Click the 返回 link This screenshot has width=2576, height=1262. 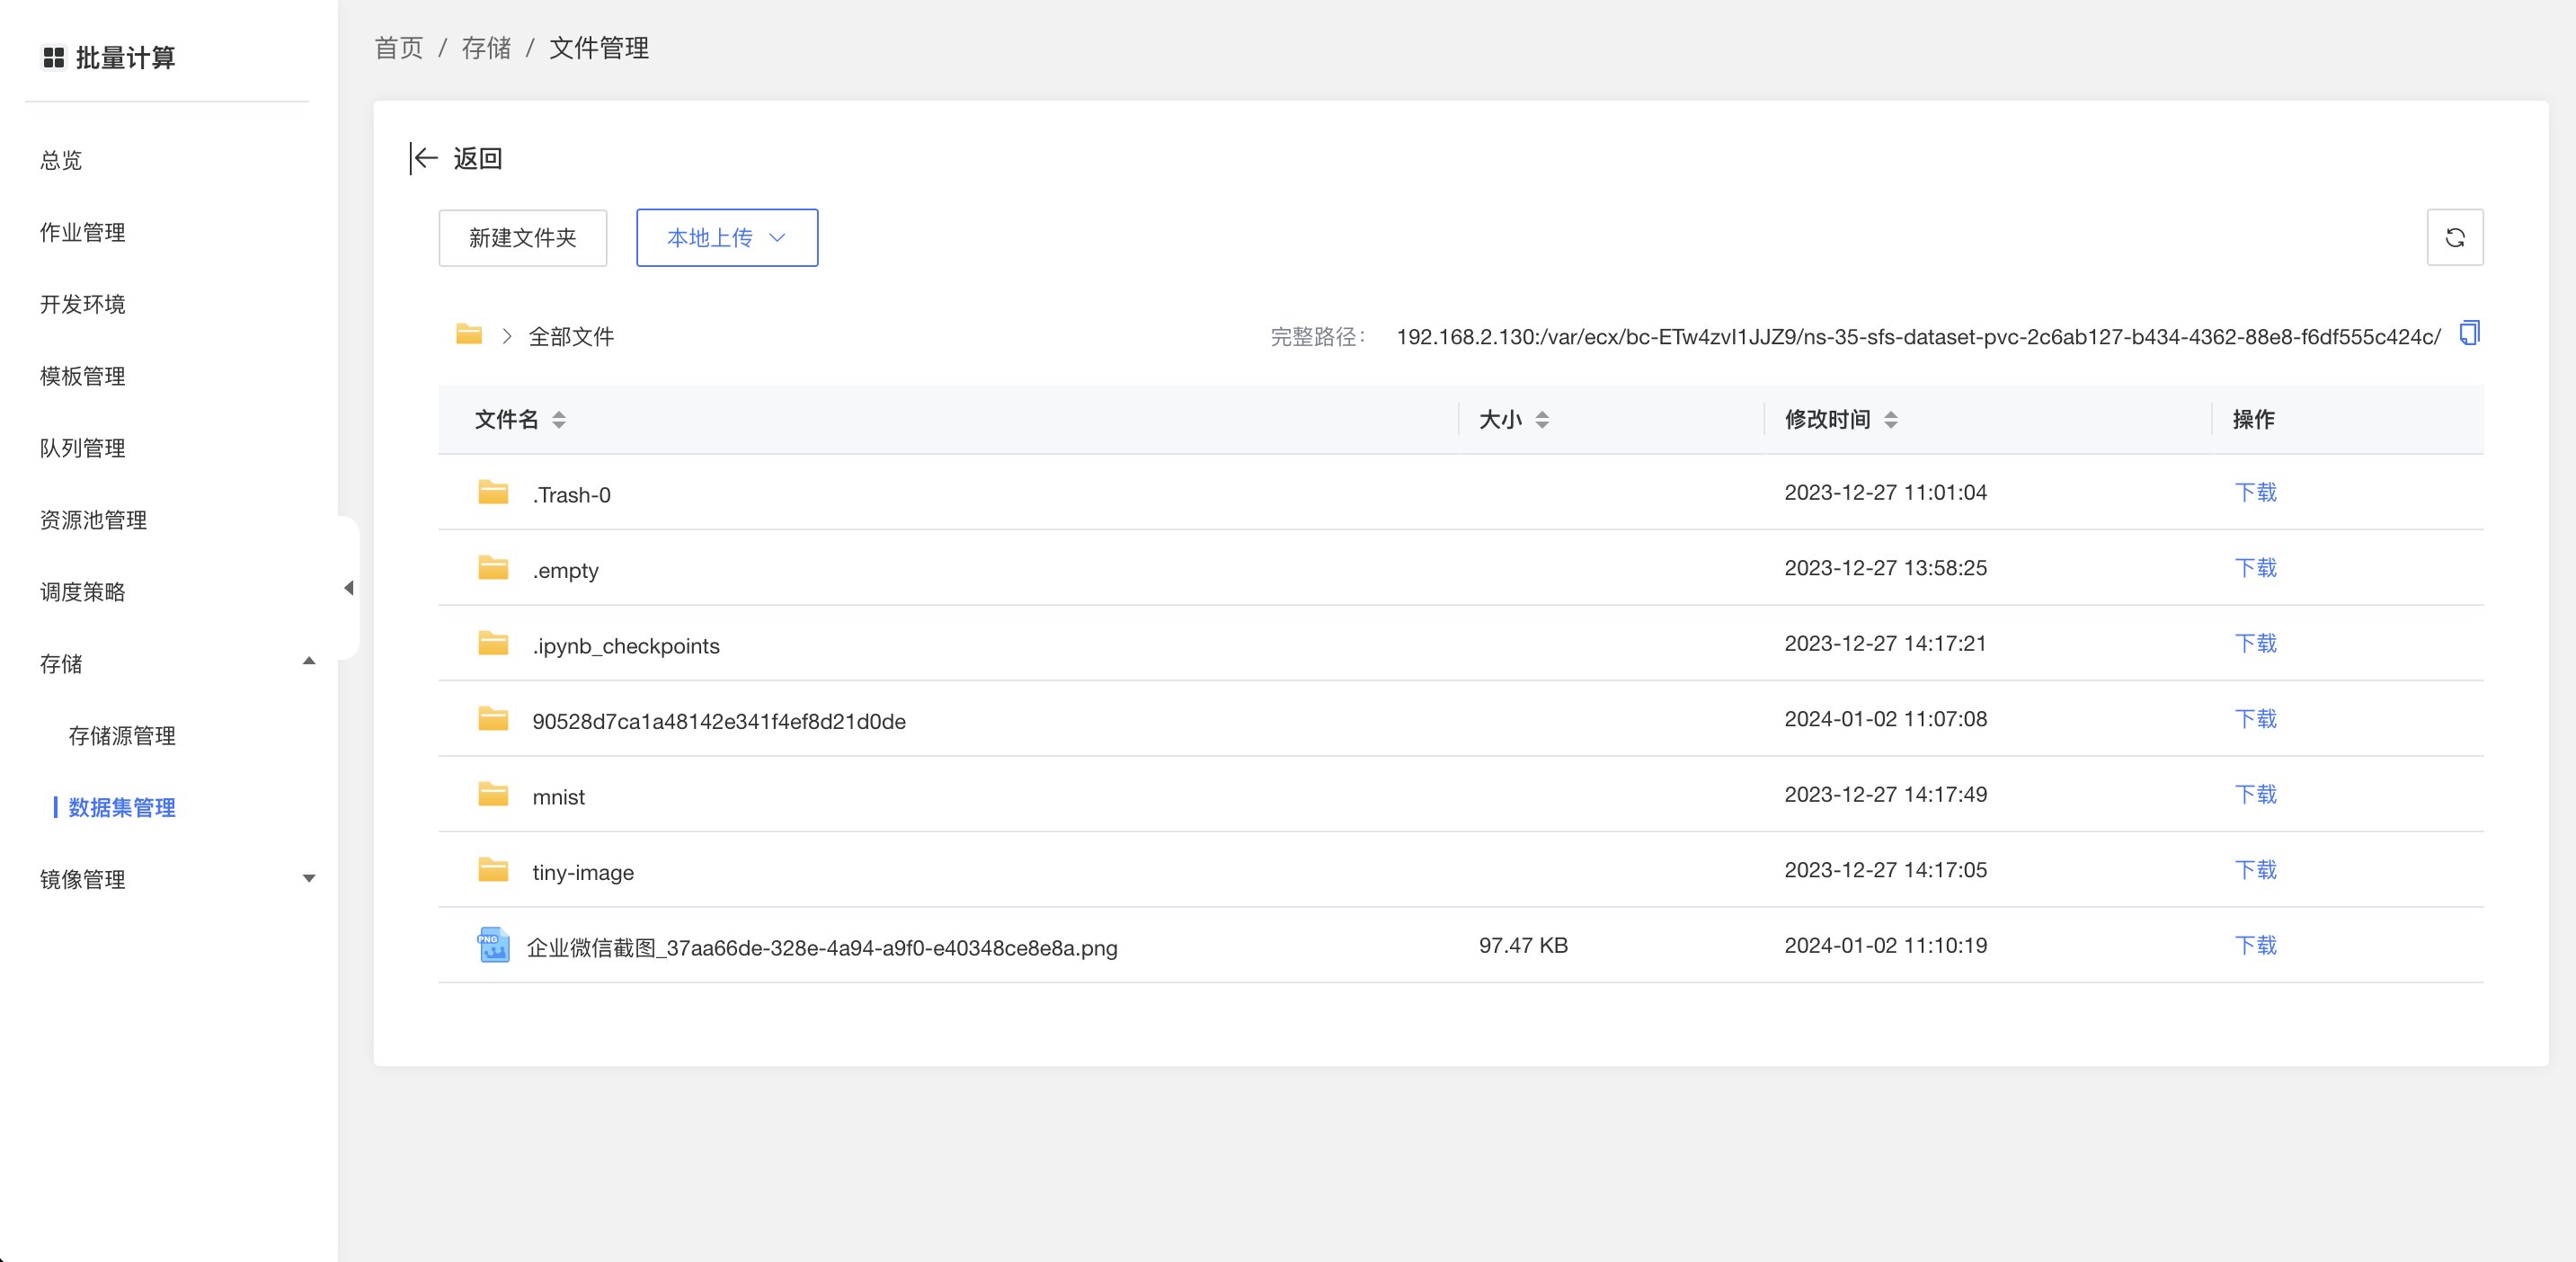[x=477, y=158]
